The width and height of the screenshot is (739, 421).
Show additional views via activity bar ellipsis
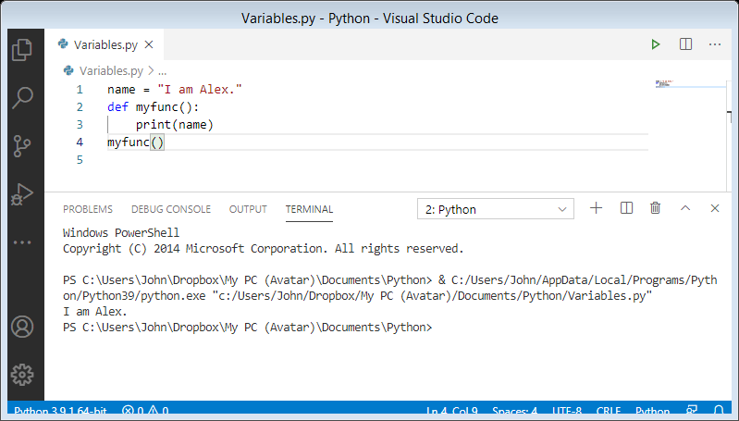point(22,242)
